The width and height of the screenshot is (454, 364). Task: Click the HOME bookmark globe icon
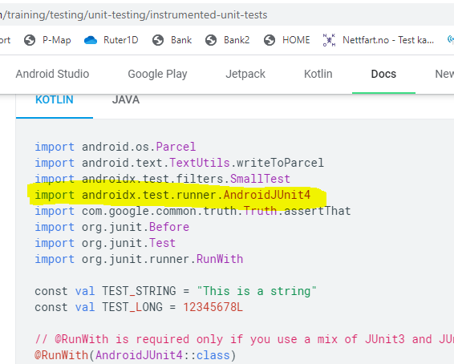270,40
